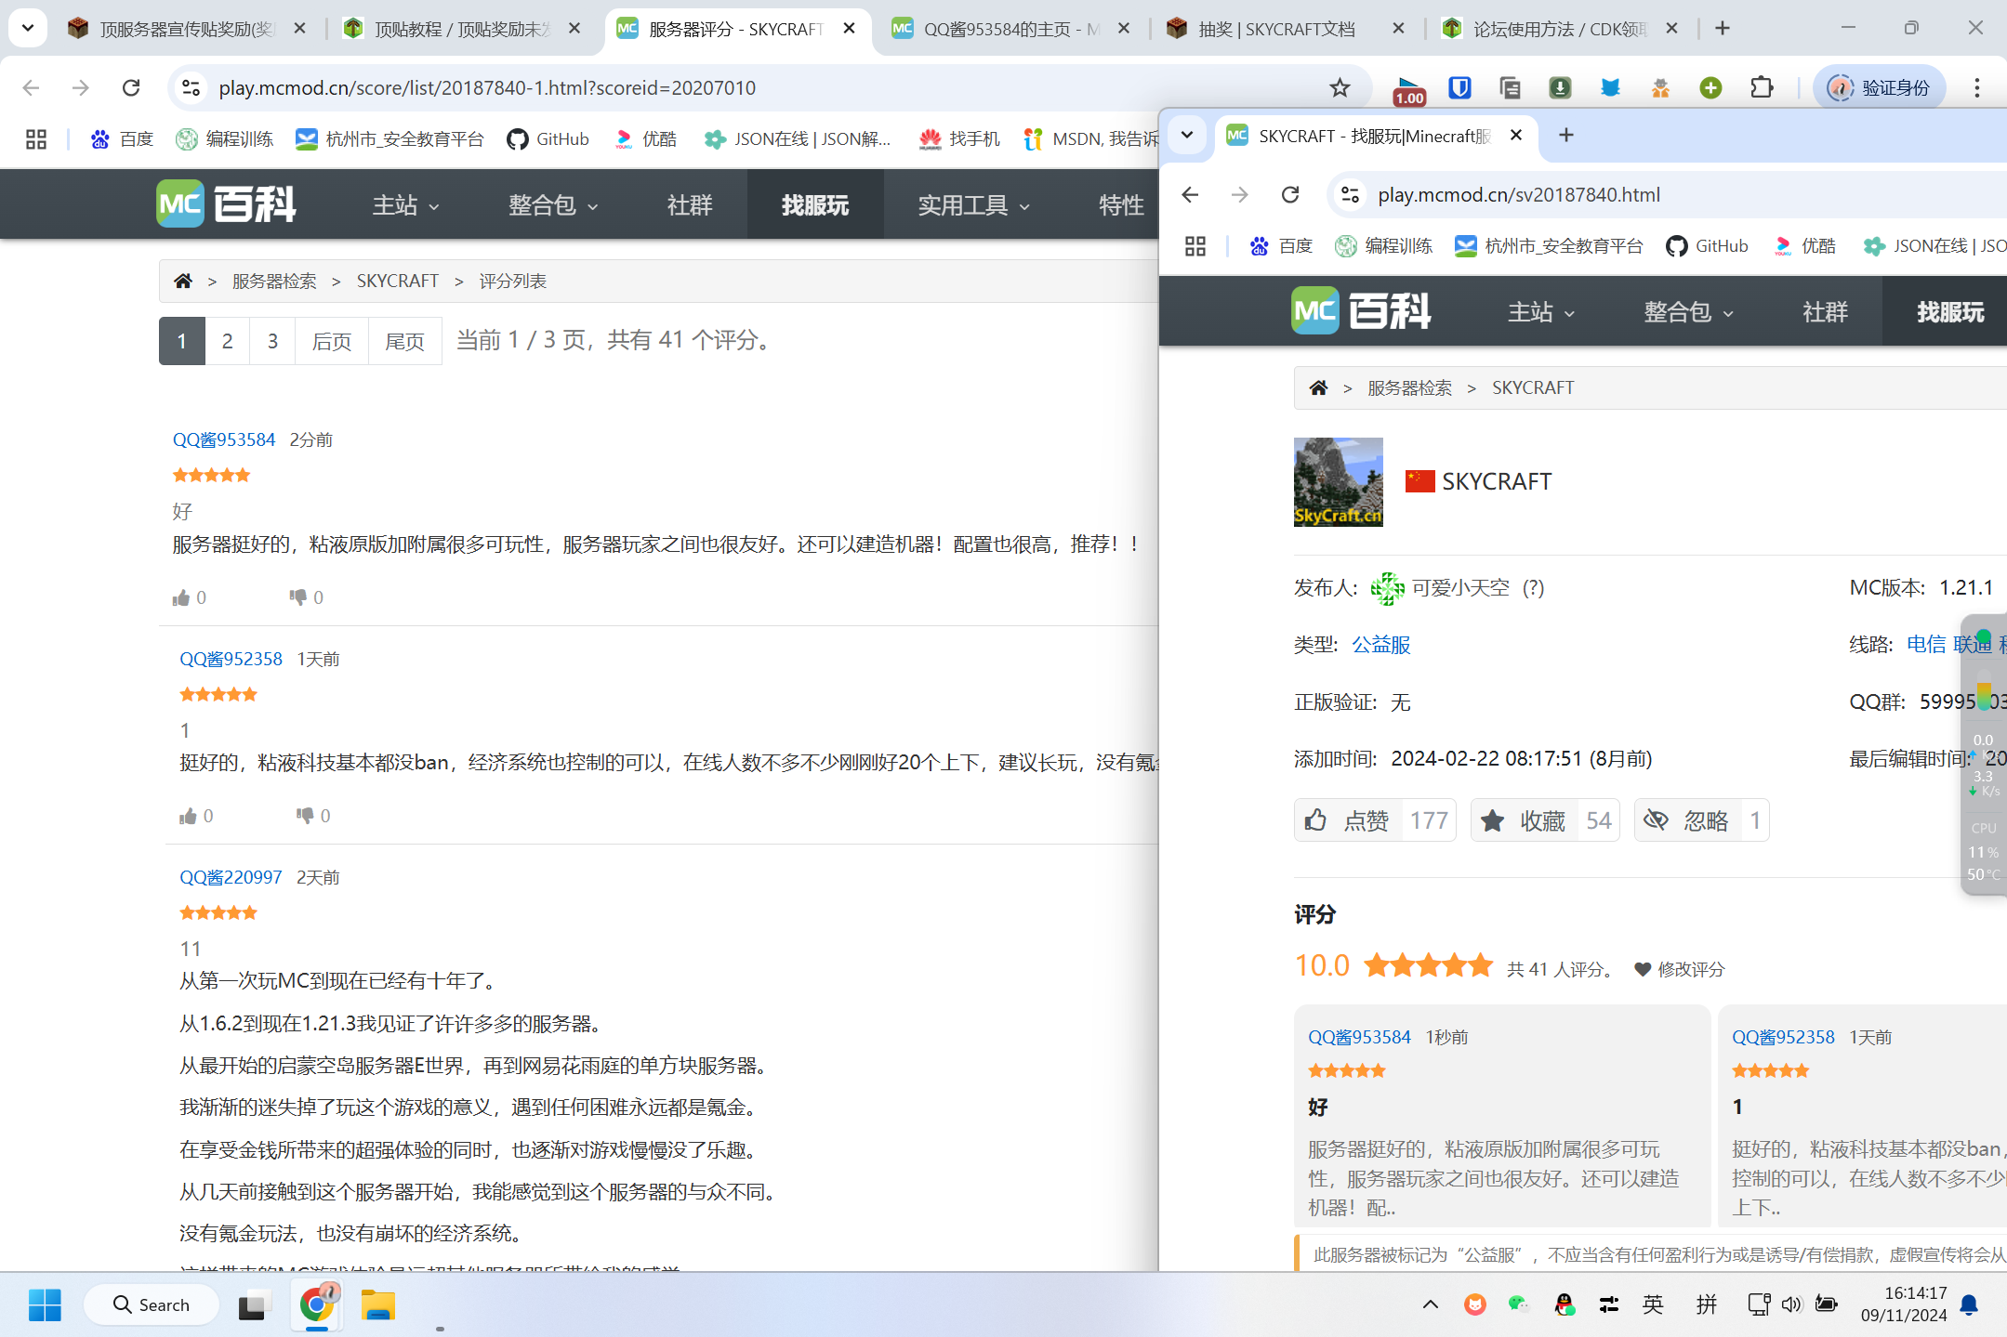Viewport: 2007px width, 1337px height.
Task: Switch to QQ酱953584的主页 tab
Action: click(x=1011, y=29)
